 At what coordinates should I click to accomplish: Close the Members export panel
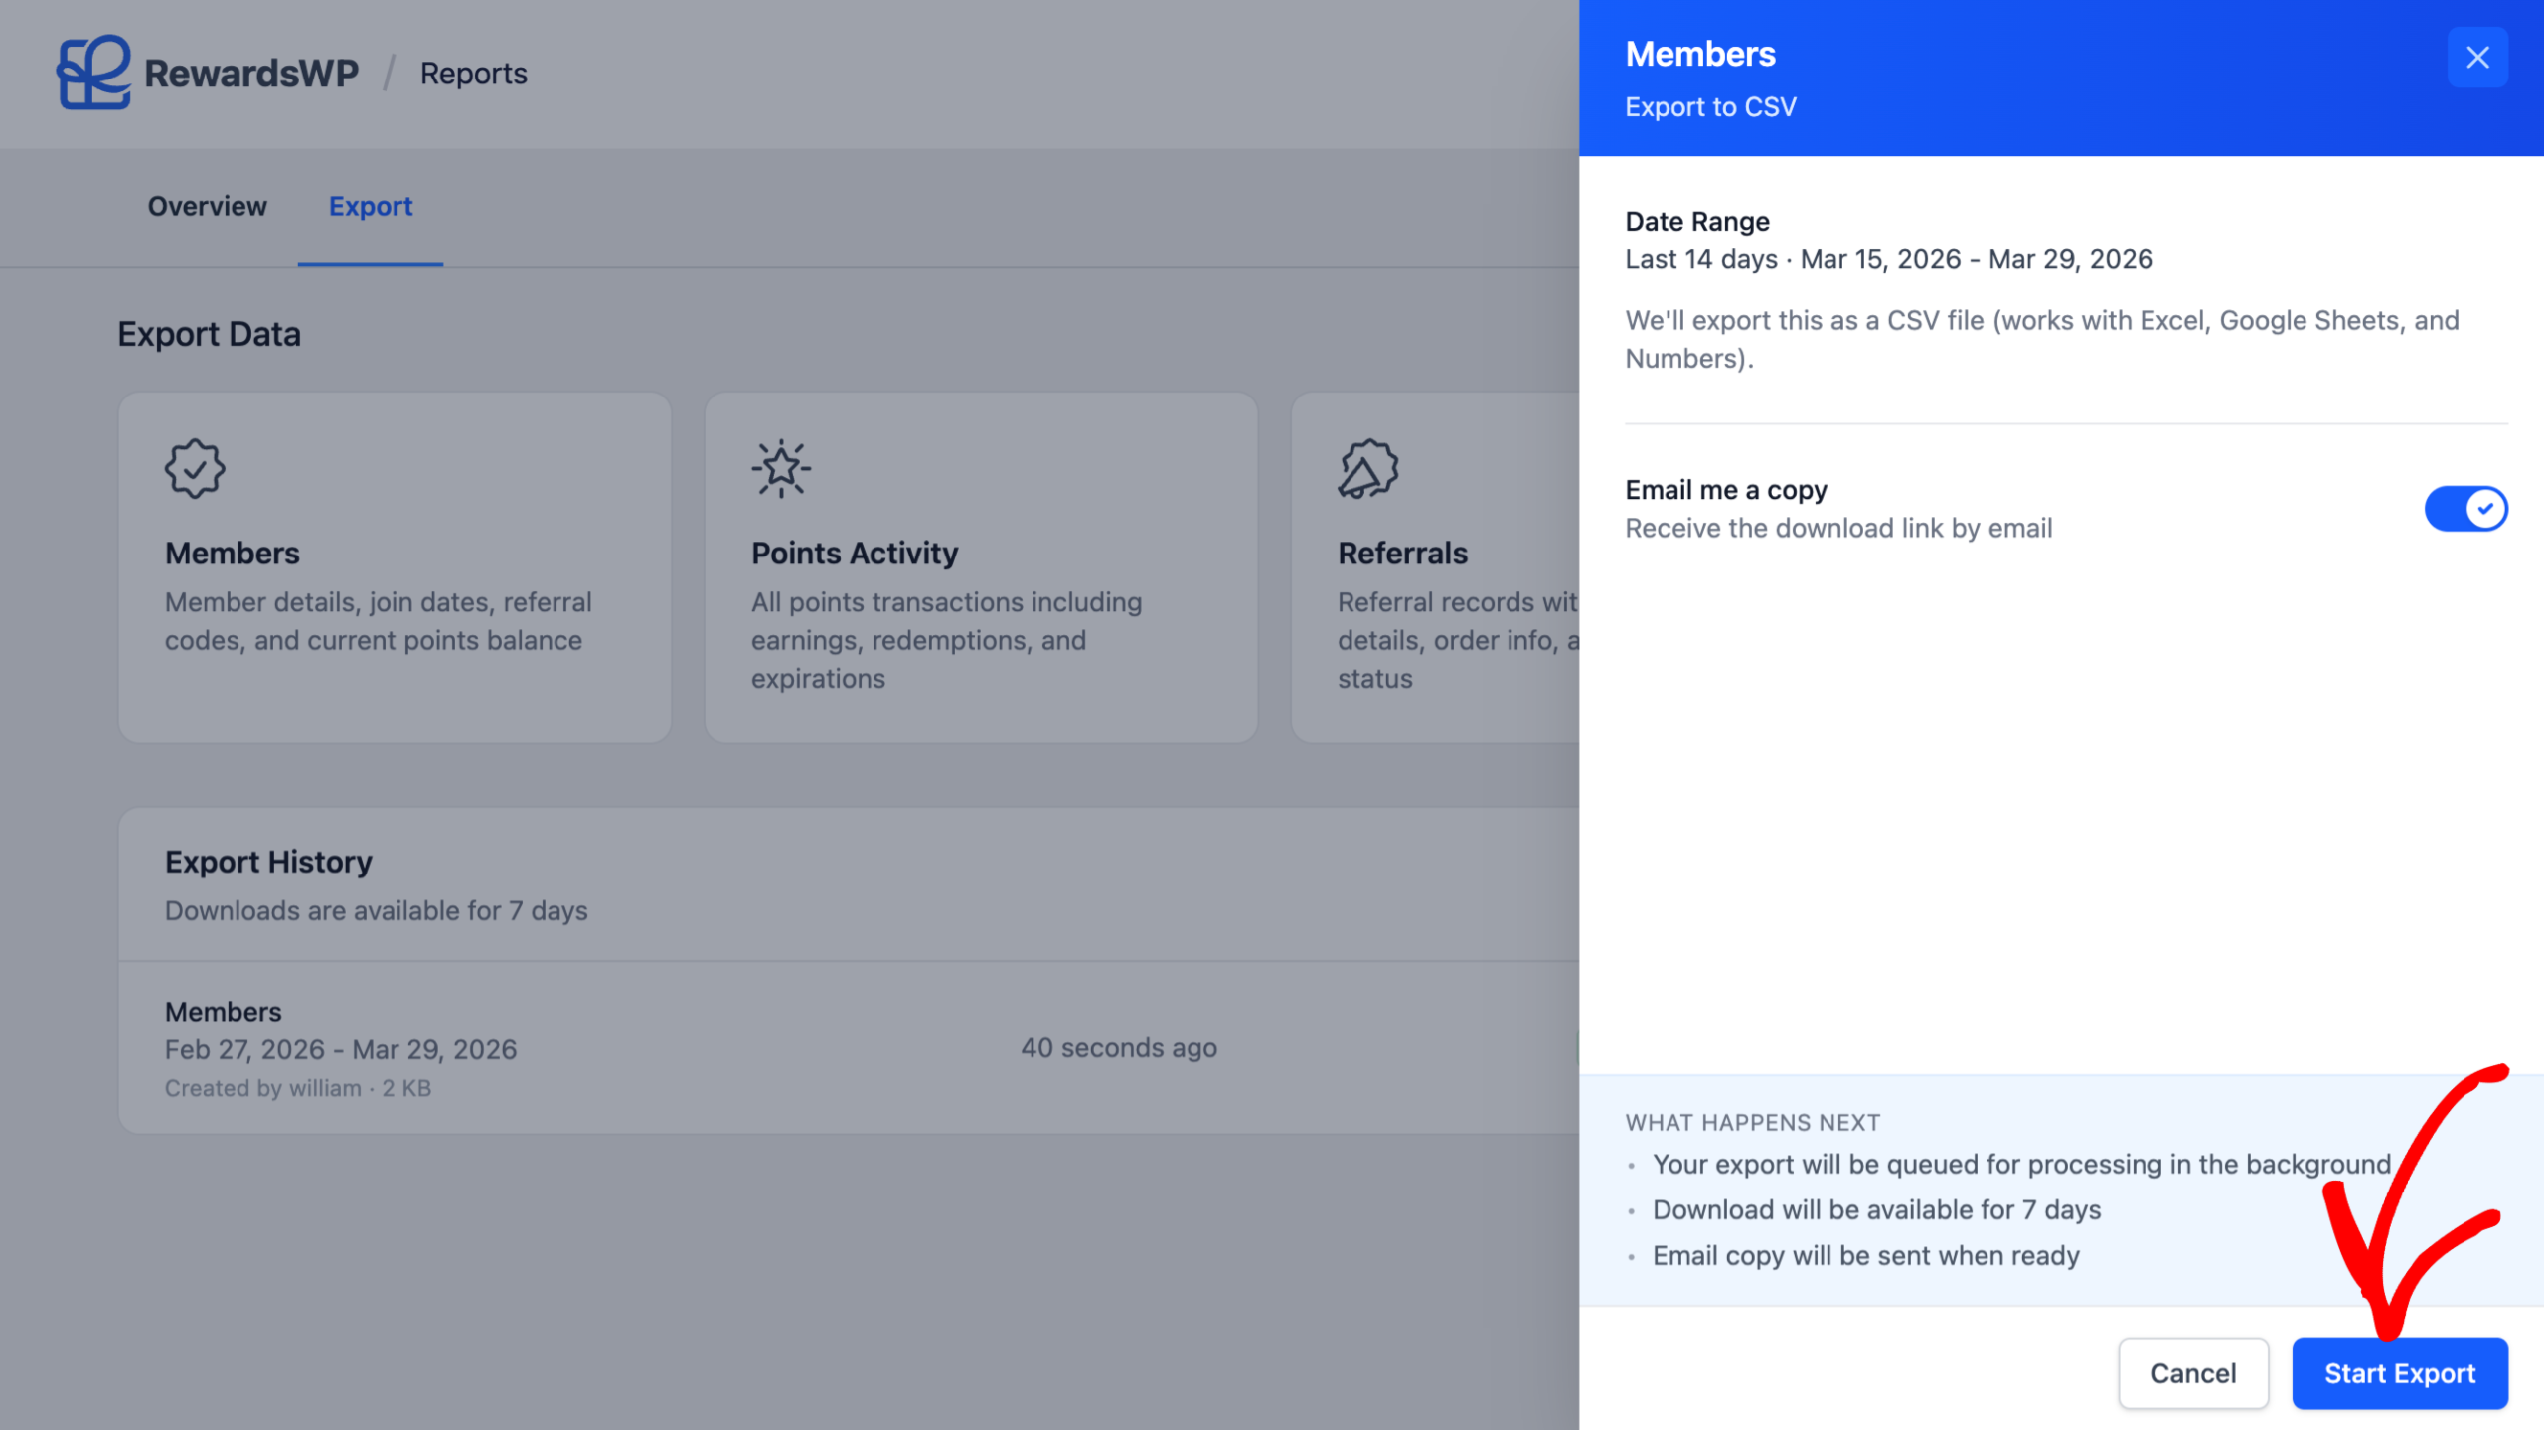pyautogui.click(x=2476, y=58)
